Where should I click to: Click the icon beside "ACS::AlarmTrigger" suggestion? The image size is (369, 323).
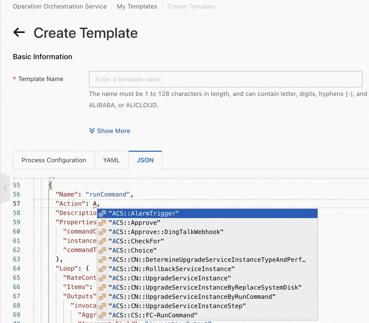102,213
